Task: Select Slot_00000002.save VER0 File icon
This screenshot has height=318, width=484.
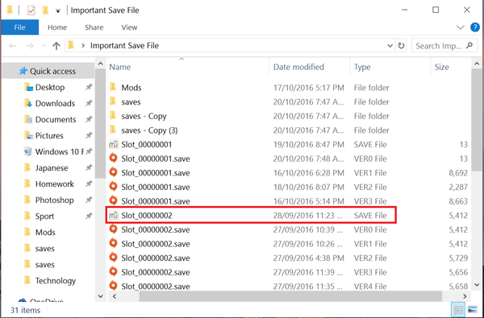Action: click(113, 229)
